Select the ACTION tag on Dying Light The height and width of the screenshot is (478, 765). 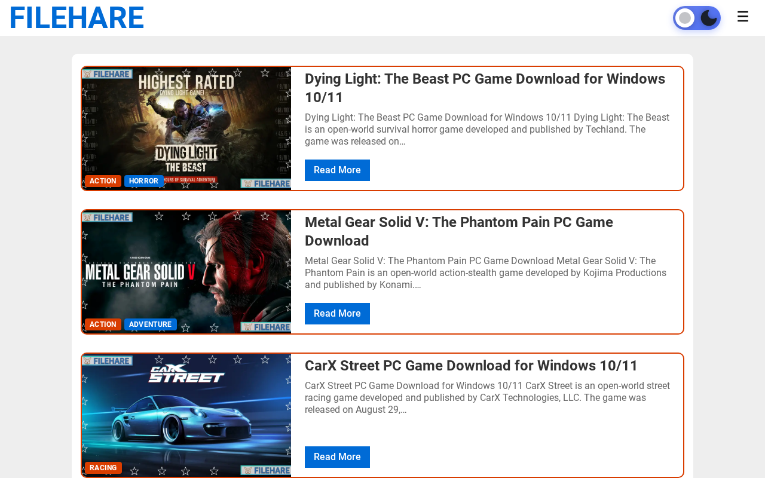103,181
